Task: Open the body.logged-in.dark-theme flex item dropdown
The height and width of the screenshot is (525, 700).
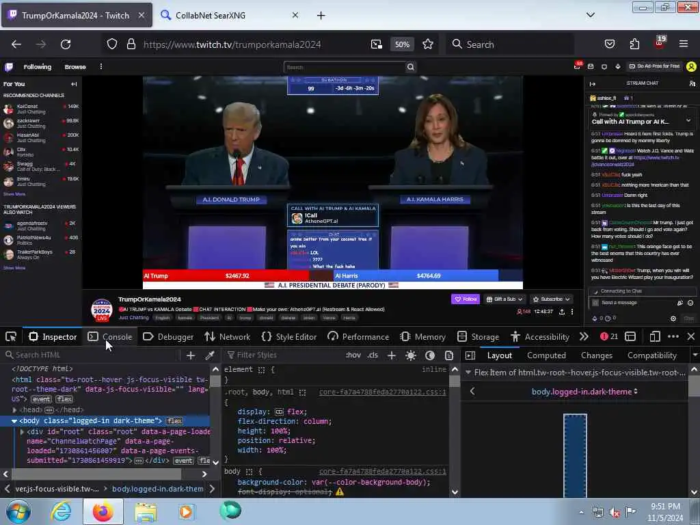Action: [x=584, y=392]
